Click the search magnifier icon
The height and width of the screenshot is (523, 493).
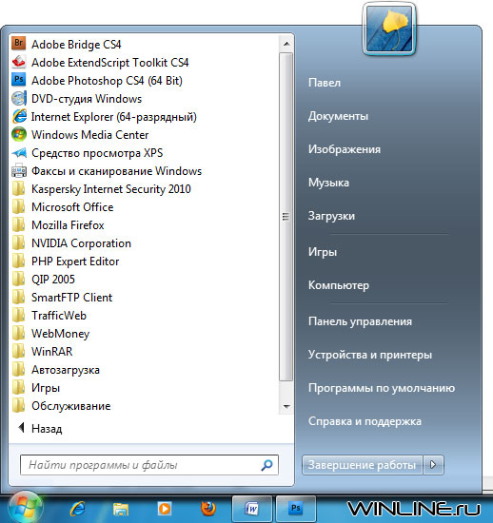pos(266,465)
